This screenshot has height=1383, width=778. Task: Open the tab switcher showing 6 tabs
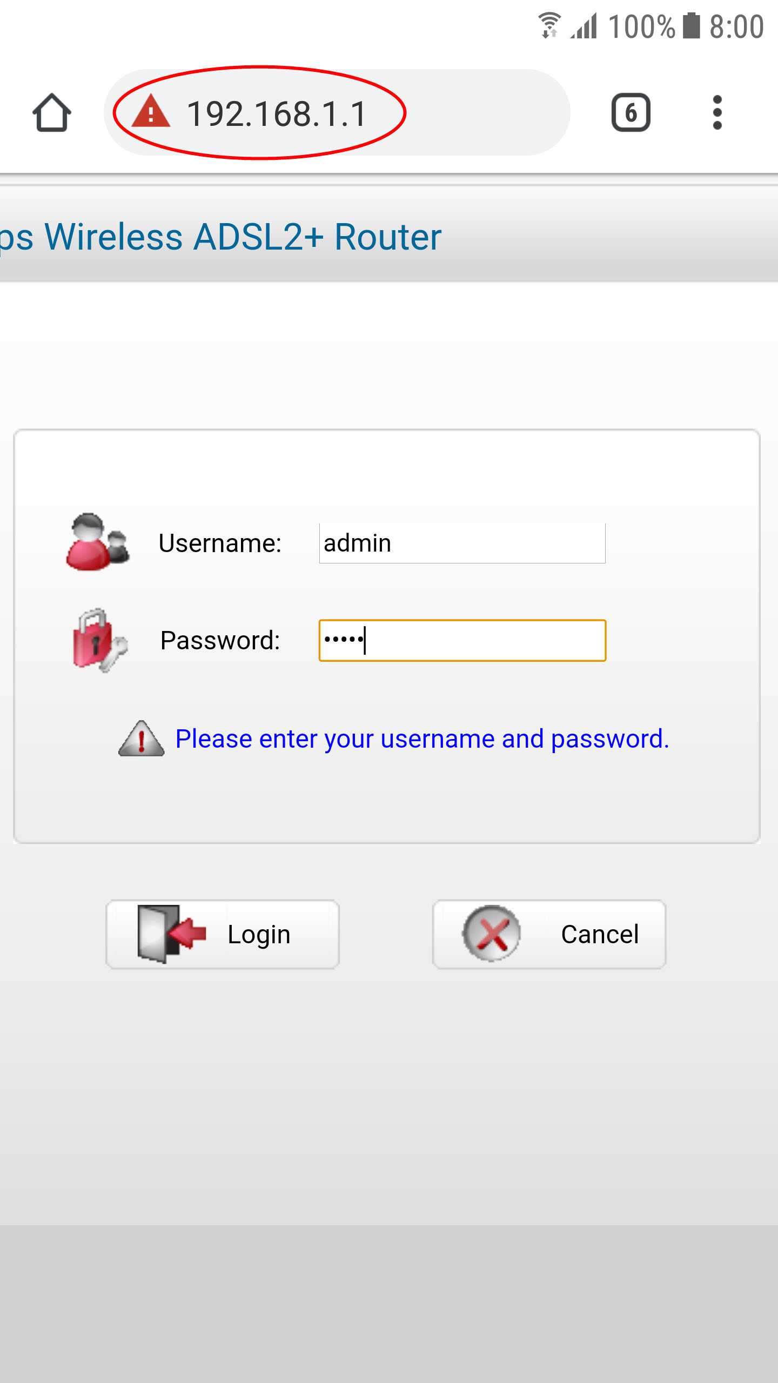pyautogui.click(x=631, y=113)
